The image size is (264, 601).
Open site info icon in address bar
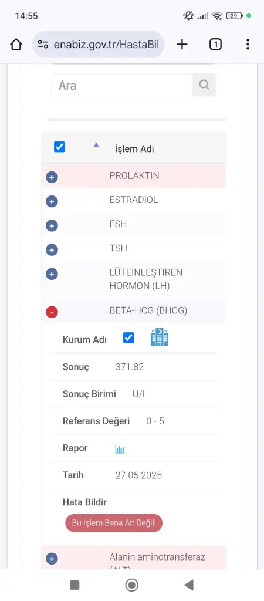pyautogui.click(x=43, y=45)
